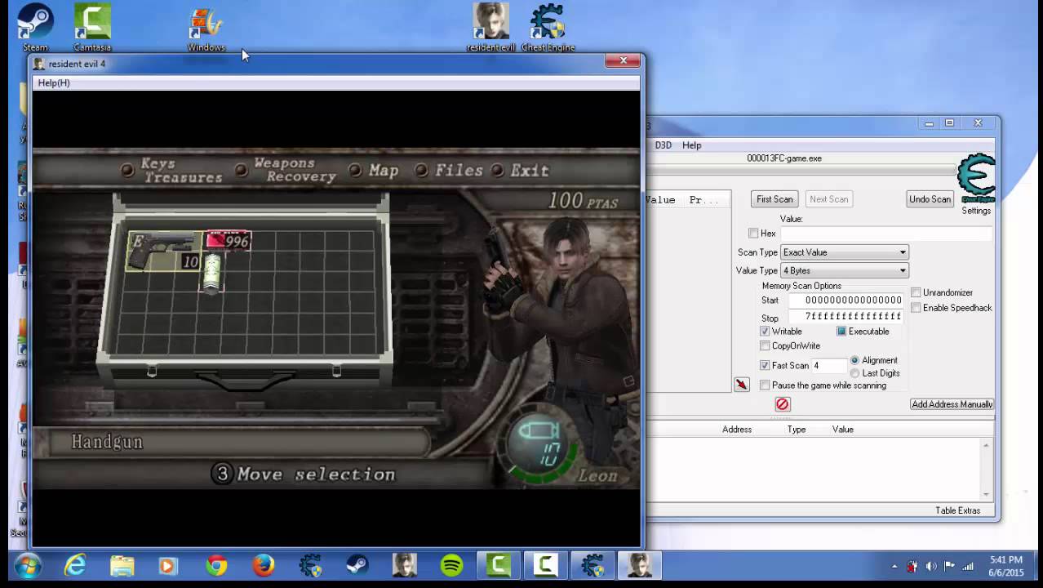The width and height of the screenshot is (1043, 588).
Task: Choose Exit in the game menu
Action: 521,170
